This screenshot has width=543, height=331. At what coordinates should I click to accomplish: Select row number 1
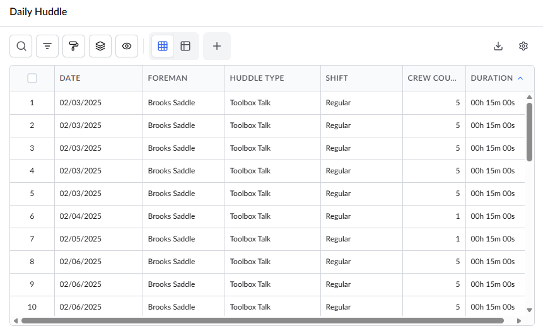pyautogui.click(x=32, y=103)
